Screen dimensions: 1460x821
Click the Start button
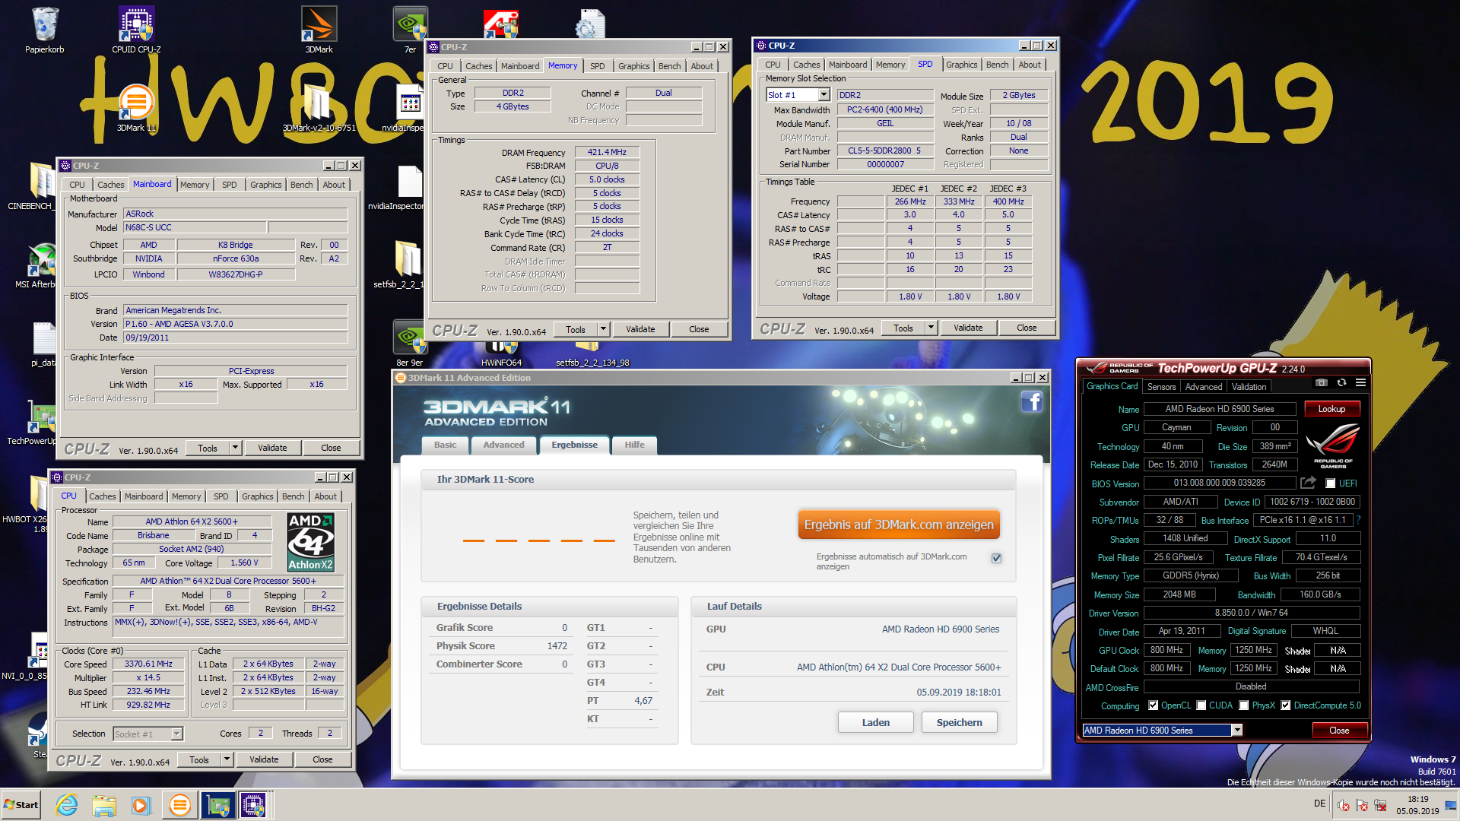pyautogui.click(x=21, y=805)
